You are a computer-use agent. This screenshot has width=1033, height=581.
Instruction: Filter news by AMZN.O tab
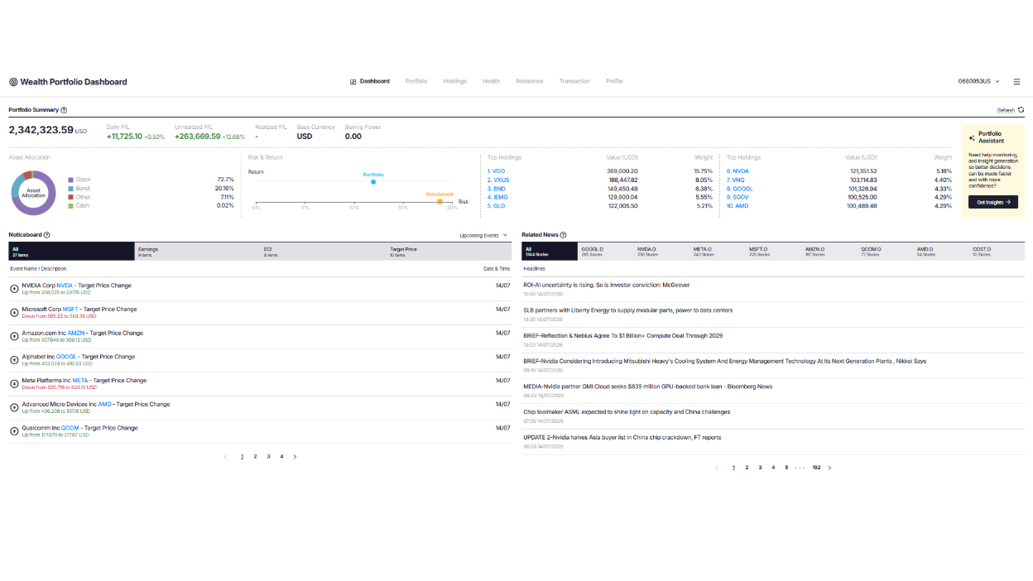point(829,252)
